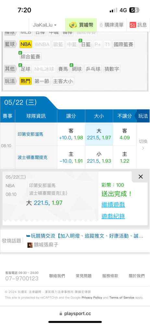Open the Google Terms of Service link
150x326 pixels.
[122, 298]
